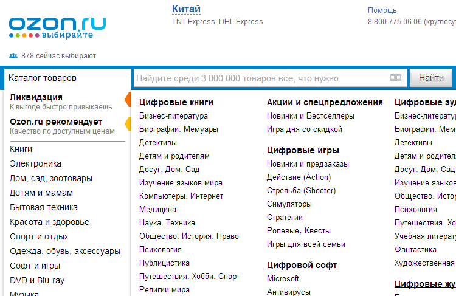Select Бытовая техника category

(x=44, y=207)
